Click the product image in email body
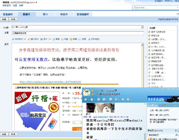The width and height of the screenshot is (179, 140). pos(37,111)
